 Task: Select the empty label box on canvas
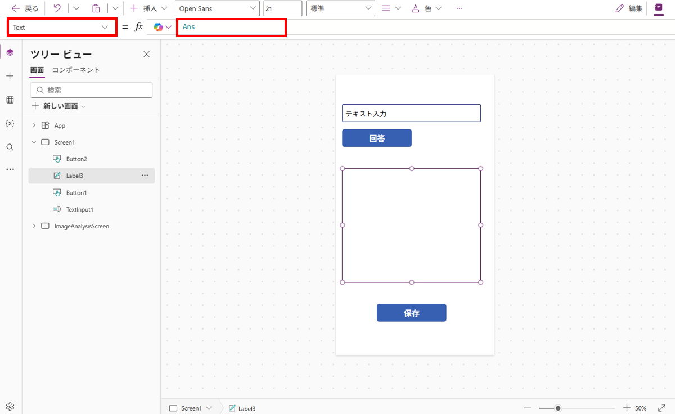click(411, 225)
